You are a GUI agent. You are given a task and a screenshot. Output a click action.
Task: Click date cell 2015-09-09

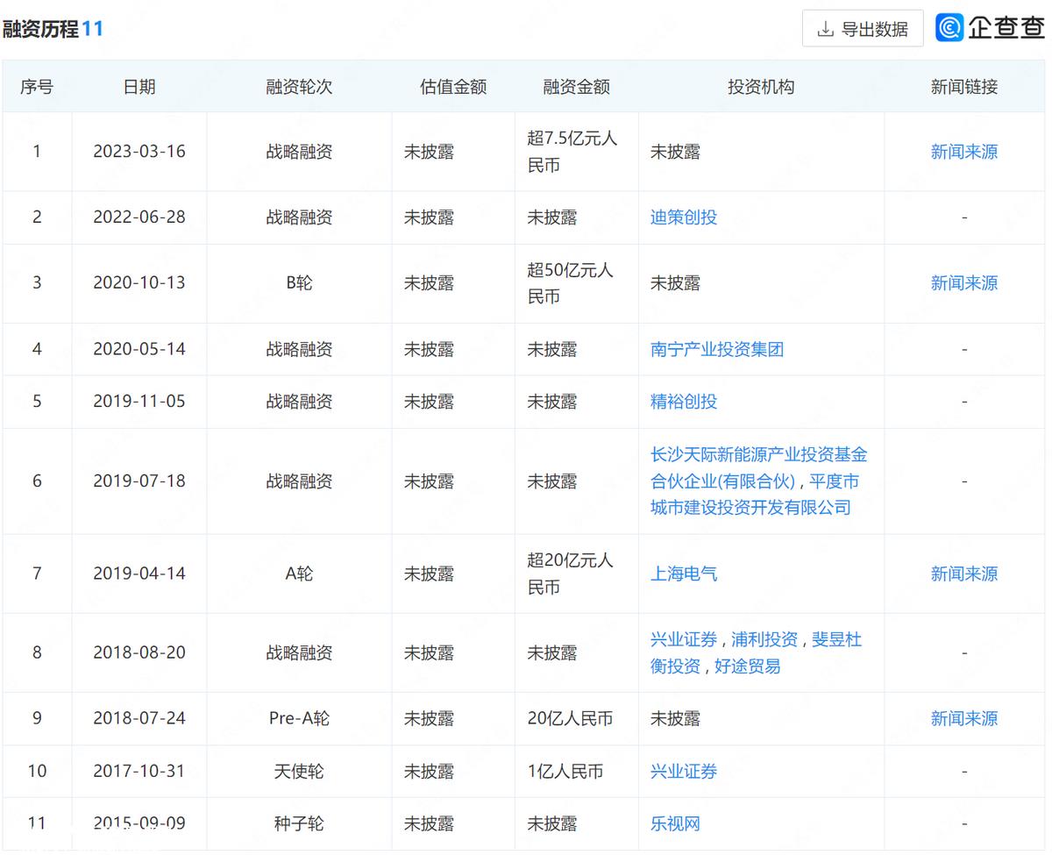click(x=139, y=823)
